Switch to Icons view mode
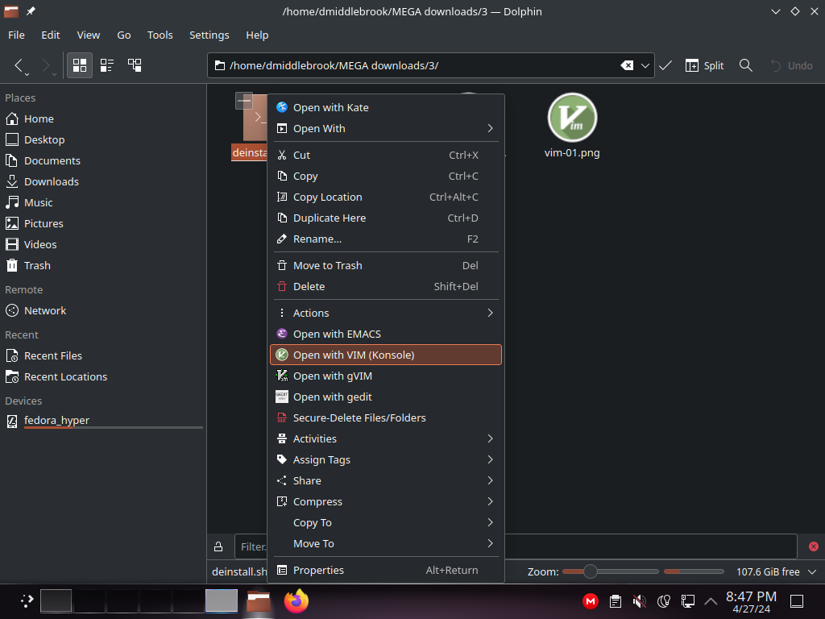This screenshot has height=619, width=825. (x=80, y=65)
